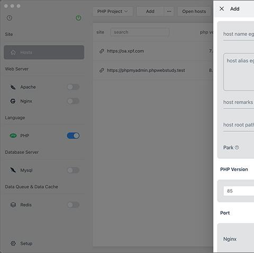Click the Redis cube icon
The height and width of the screenshot is (253, 254).
(x=13, y=205)
